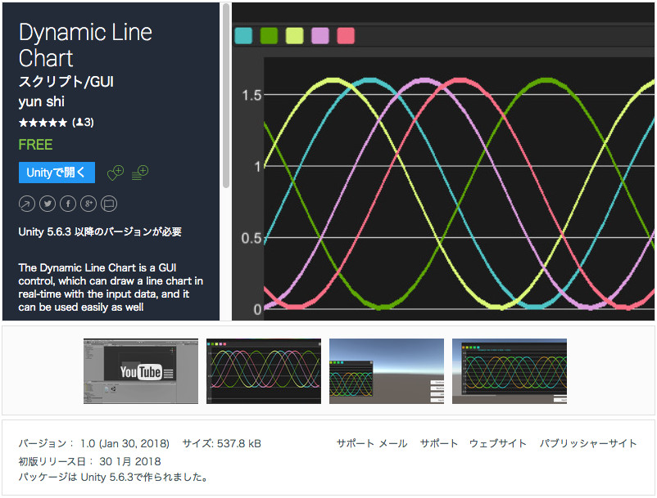Click the 初版リリース日 date text
The height and width of the screenshot is (498, 657).
tap(89, 461)
